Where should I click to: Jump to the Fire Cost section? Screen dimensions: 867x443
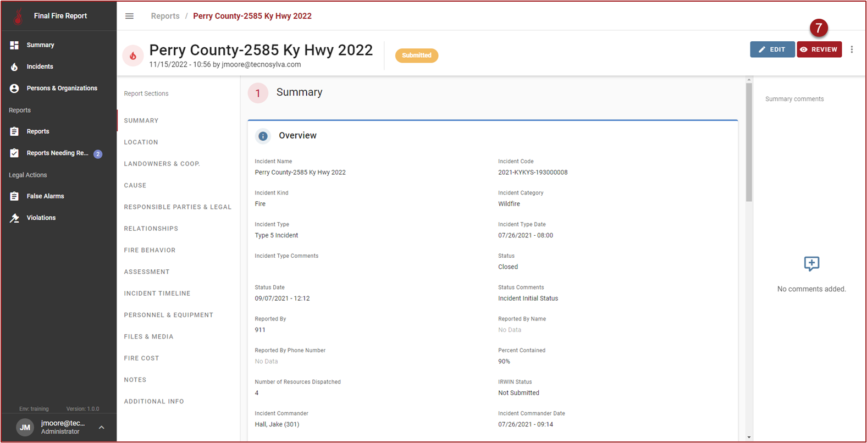(141, 358)
